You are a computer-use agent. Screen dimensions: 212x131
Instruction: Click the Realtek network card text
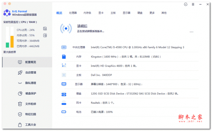[102, 103]
